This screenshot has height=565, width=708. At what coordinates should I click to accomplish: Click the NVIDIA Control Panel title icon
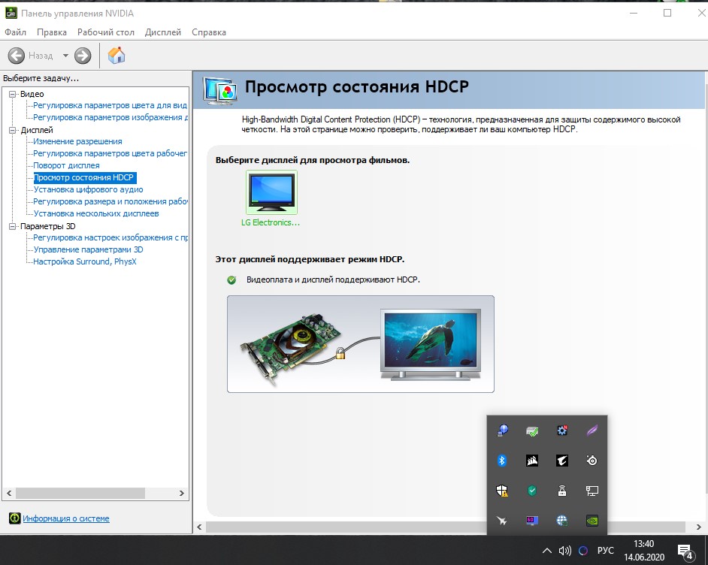click(x=11, y=13)
